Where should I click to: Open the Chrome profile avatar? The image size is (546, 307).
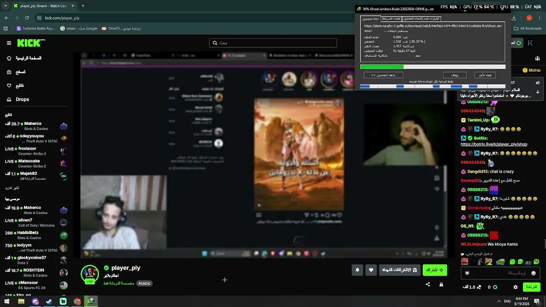point(529,18)
